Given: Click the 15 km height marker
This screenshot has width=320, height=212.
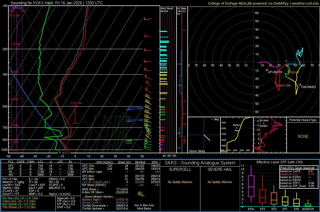Looking at the screenshot, I should 16,15.
